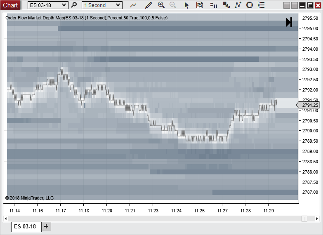323x235 pixels.
Task: Select the ES 03-18 tab at the bottom
Action: pyautogui.click(x=25, y=226)
